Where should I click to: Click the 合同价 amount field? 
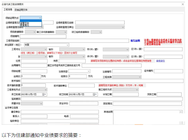tap(31, 76)
